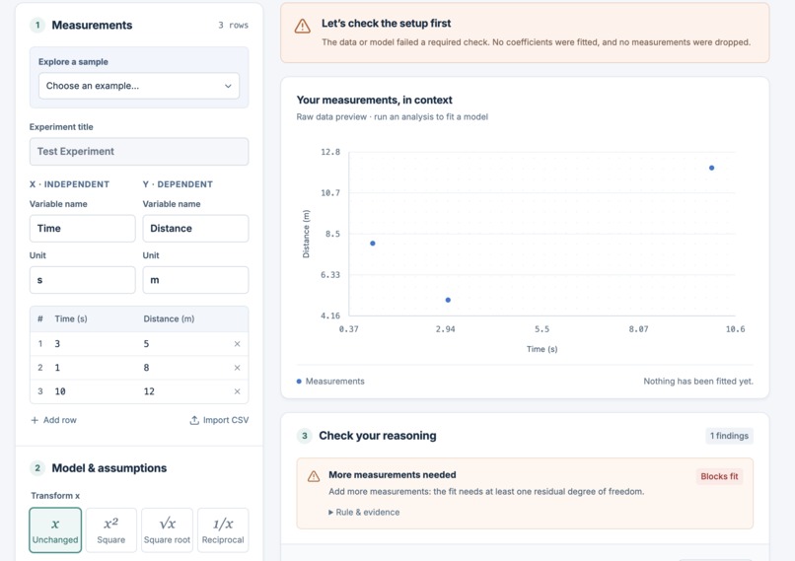
Task: Edit the Distance cell with value 8
Action: pos(183,368)
